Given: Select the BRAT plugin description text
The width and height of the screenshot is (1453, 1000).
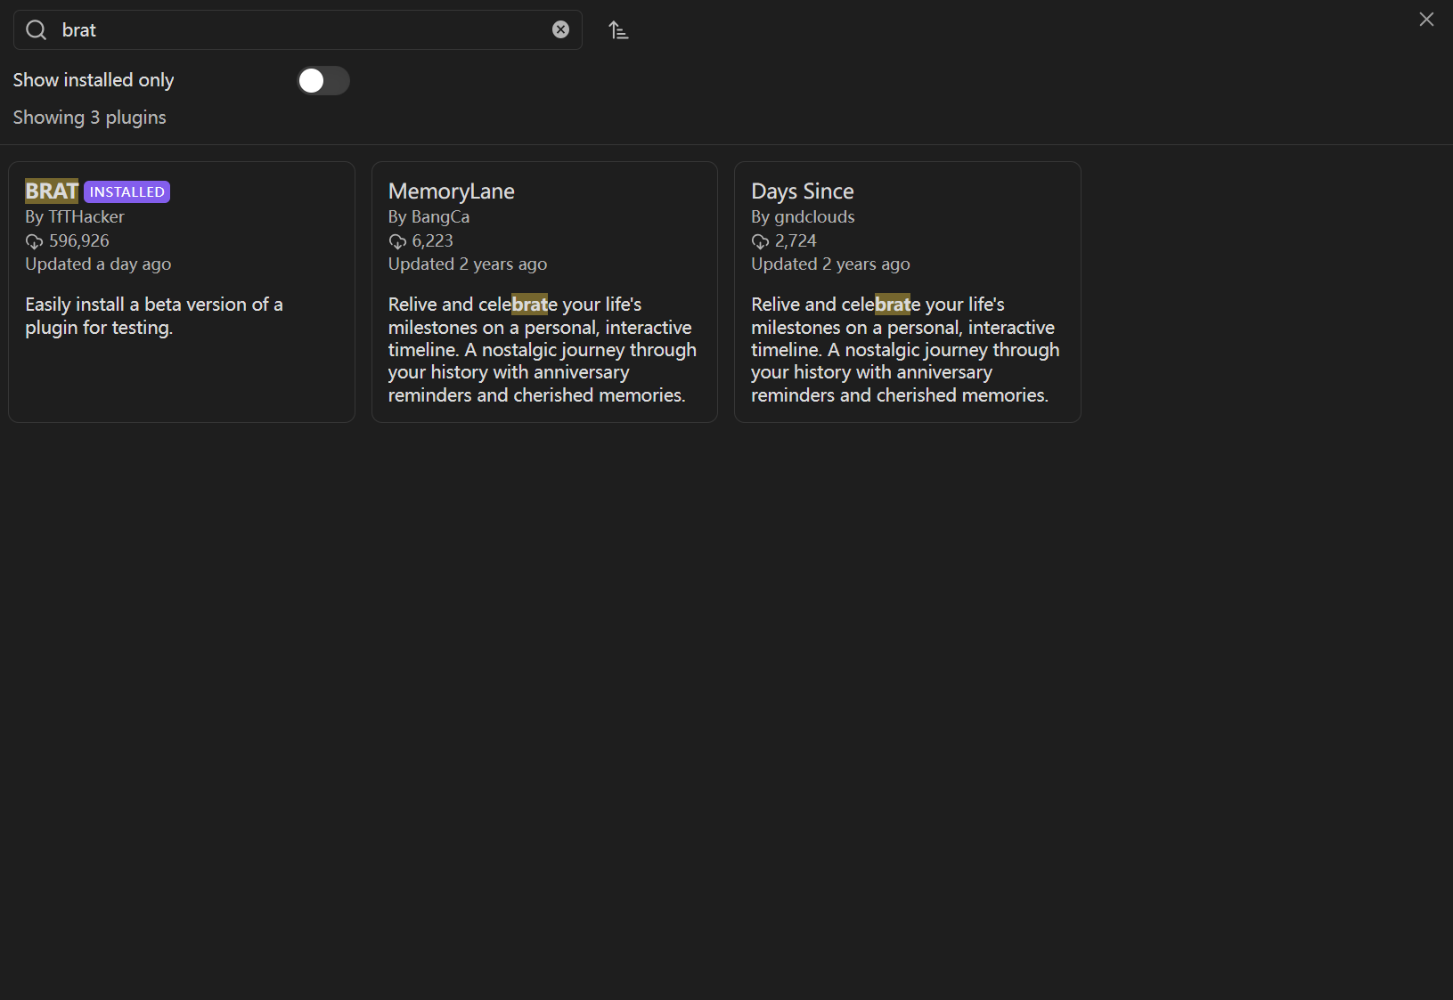Looking at the screenshot, I should (153, 316).
